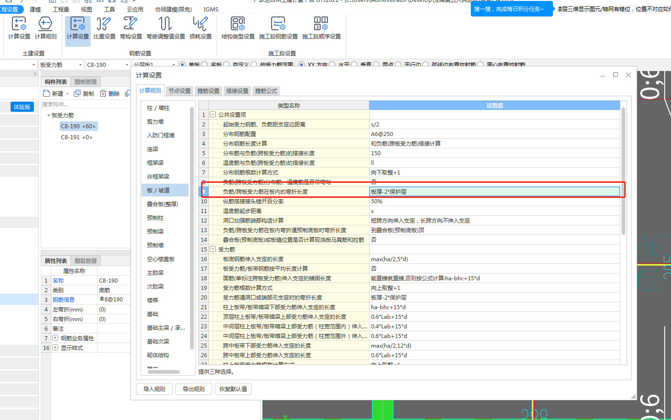Click 恢复默认值 button
671x420 pixels.
tap(233, 389)
